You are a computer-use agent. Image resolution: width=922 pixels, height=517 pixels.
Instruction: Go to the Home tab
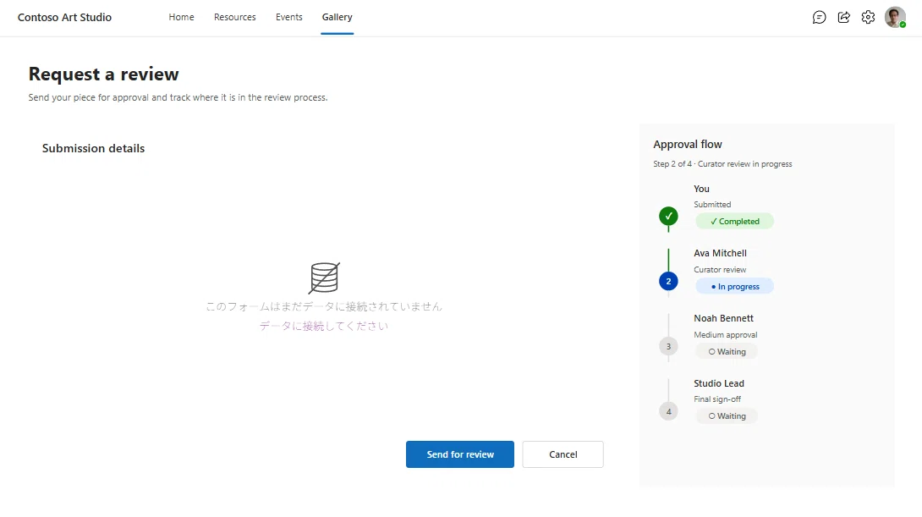pyautogui.click(x=181, y=17)
